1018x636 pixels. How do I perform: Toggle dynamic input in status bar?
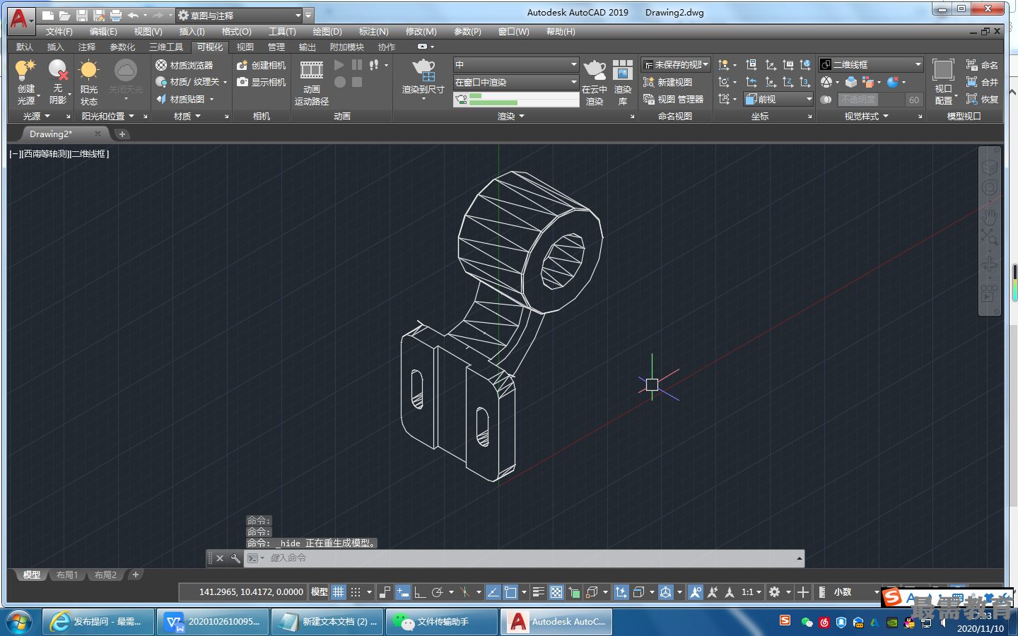point(402,592)
